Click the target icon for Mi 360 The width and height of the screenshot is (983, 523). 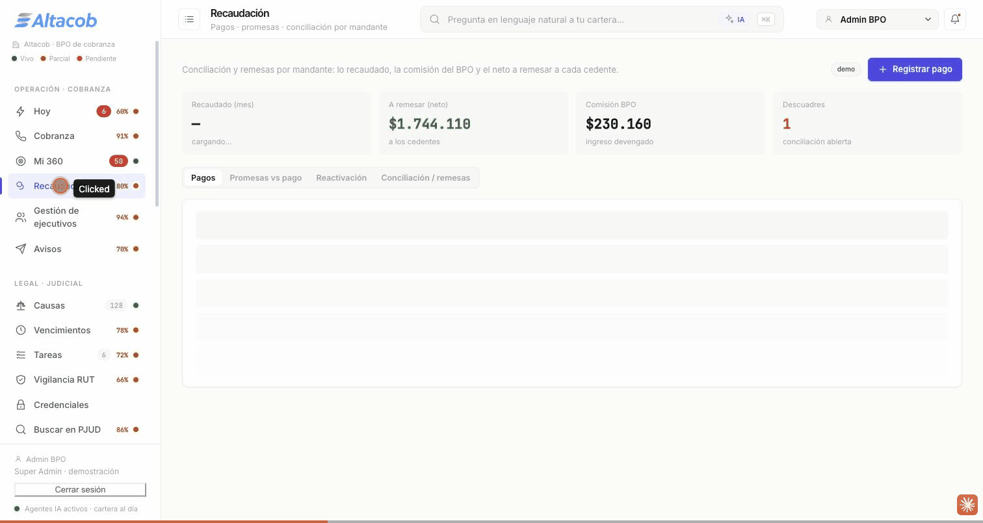tap(21, 161)
